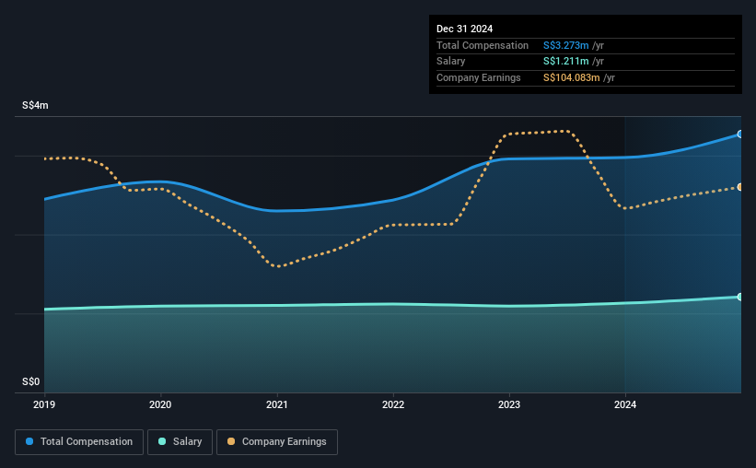Viewport: 756px width, 468px height.
Task: Select the Salary end data point
Action: [740, 297]
